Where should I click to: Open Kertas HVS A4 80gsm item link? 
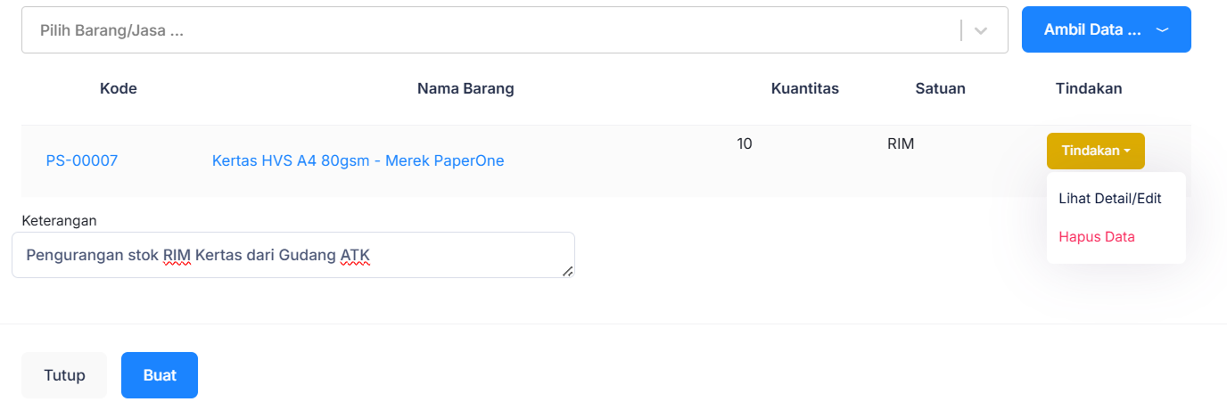click(x=358, y=160)
